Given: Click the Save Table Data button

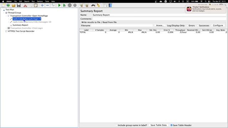Looking at the screenshot, I should (x=159, y=125).
